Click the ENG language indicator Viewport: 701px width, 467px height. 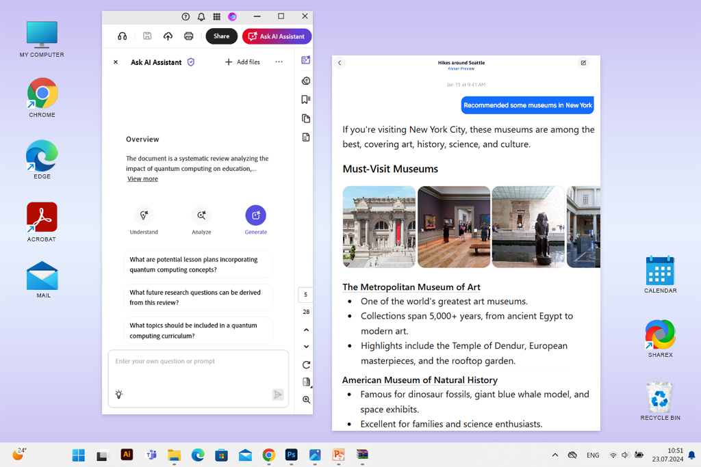(x=593, y=455)
